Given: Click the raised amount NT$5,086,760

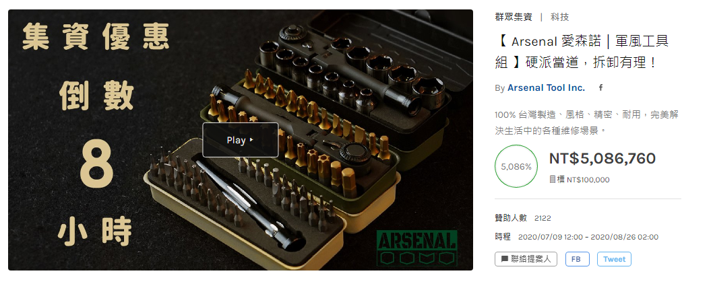Looking at the screenshot, I should click(x=602, y=159).
